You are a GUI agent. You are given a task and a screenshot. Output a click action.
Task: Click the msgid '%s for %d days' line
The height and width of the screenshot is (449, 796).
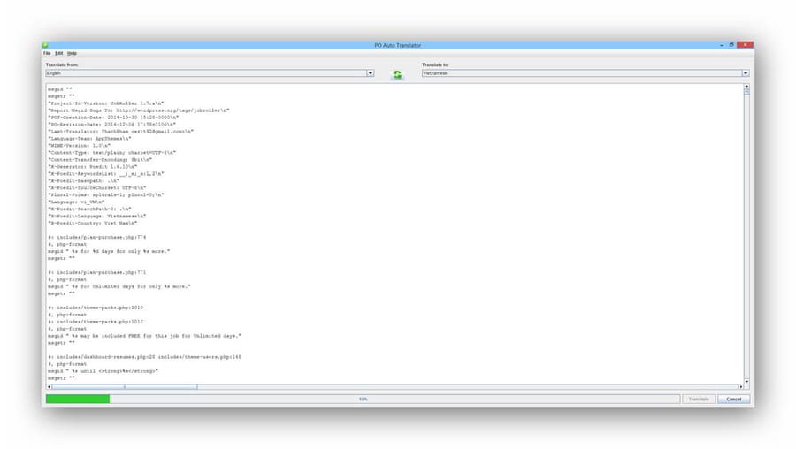click(x=109, y=251)
